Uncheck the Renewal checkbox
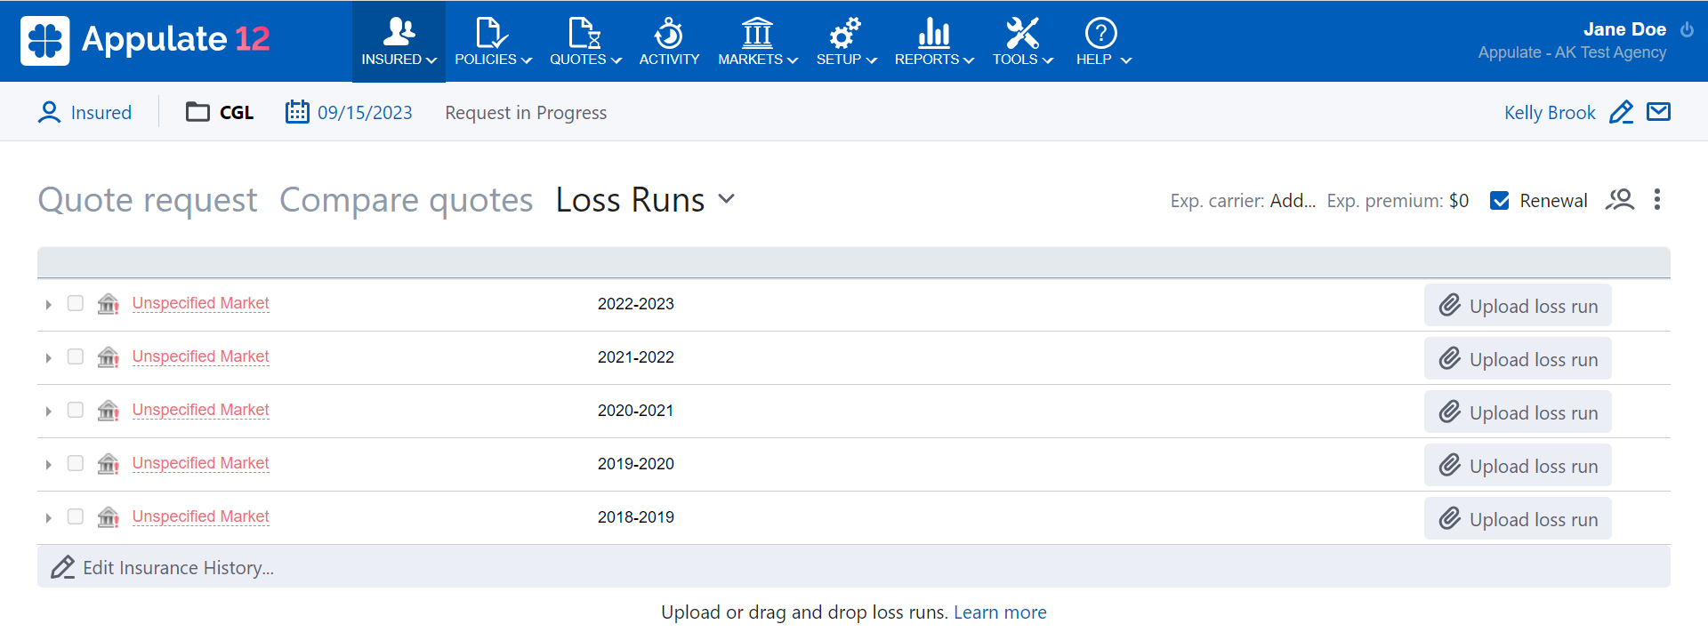The width and height of the screenshot is (1708, 640). [1500, 201]
